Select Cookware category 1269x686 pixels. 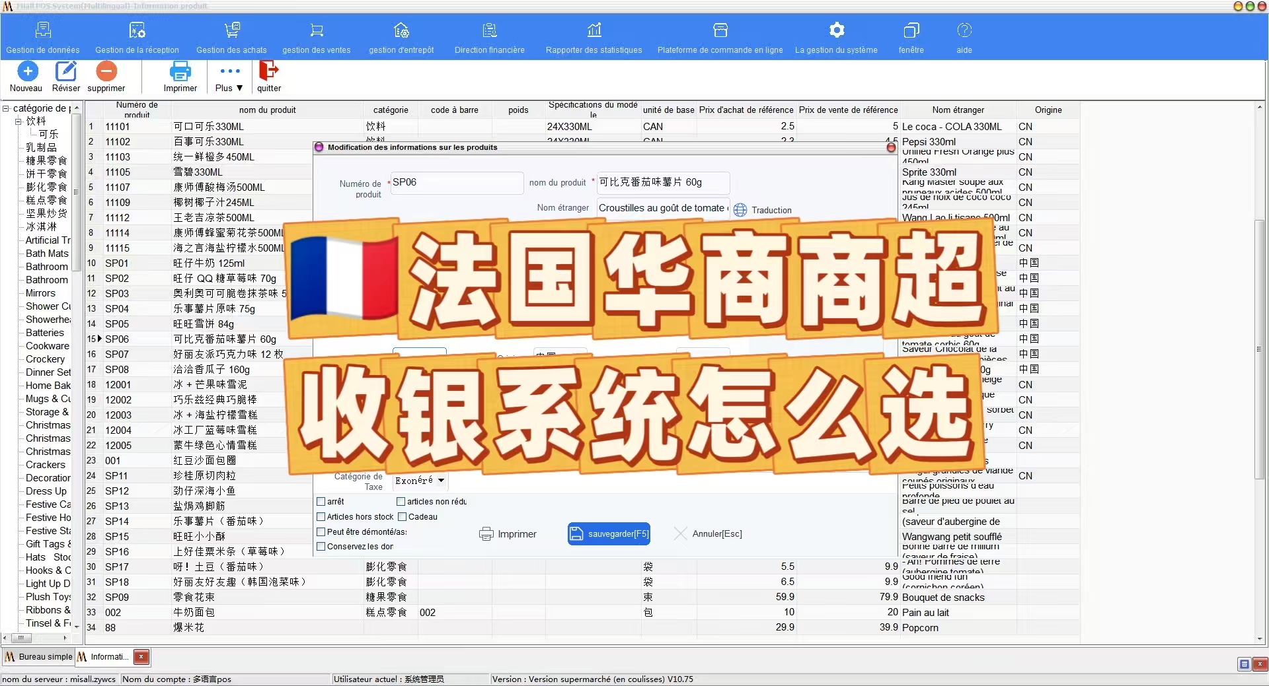[x=48, y=346]
